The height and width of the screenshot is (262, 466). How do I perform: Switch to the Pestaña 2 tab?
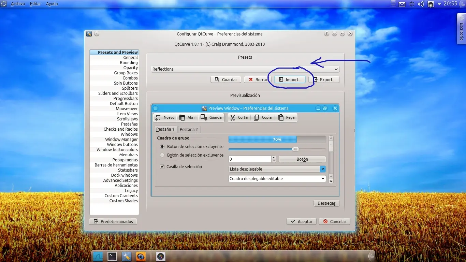coord(189,130)
